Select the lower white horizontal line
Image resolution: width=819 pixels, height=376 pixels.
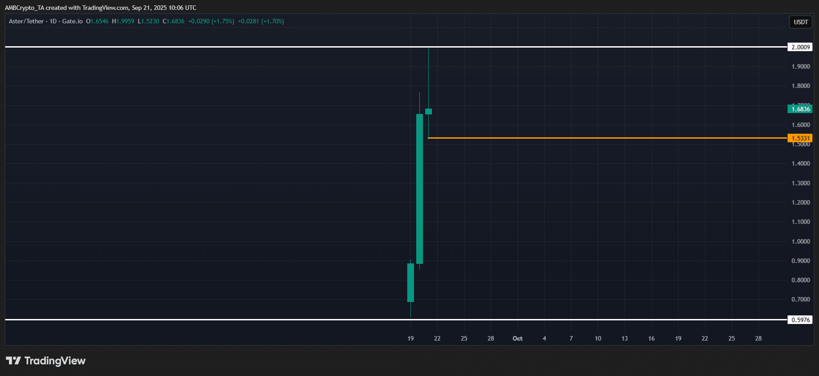(x=225, y=319)
